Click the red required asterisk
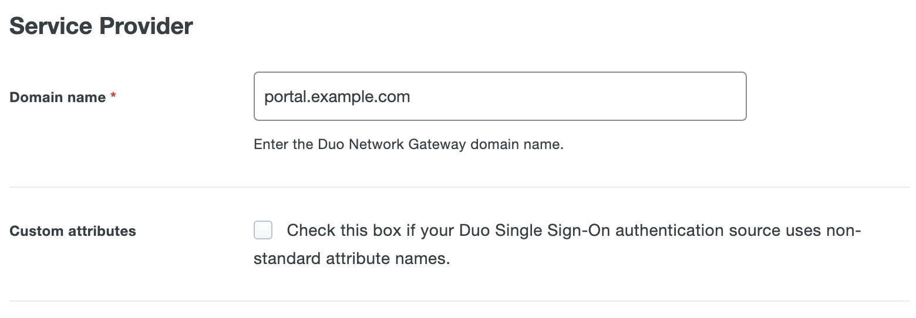Viewport: 916px width, 318px height. click(x=113, y=97)
